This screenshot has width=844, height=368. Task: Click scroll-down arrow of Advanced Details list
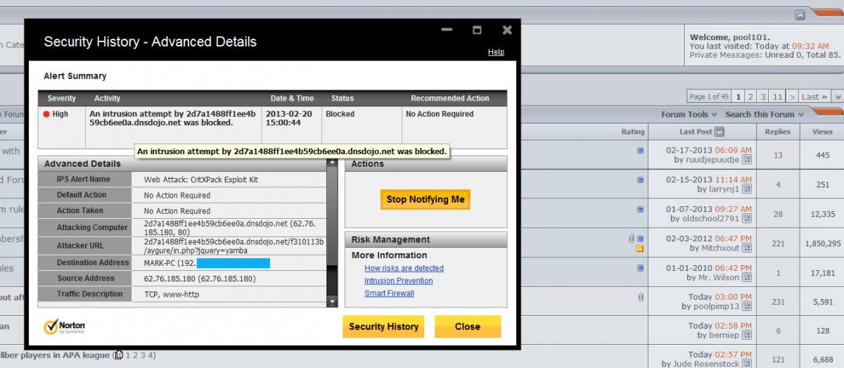(x=332, y=302)
